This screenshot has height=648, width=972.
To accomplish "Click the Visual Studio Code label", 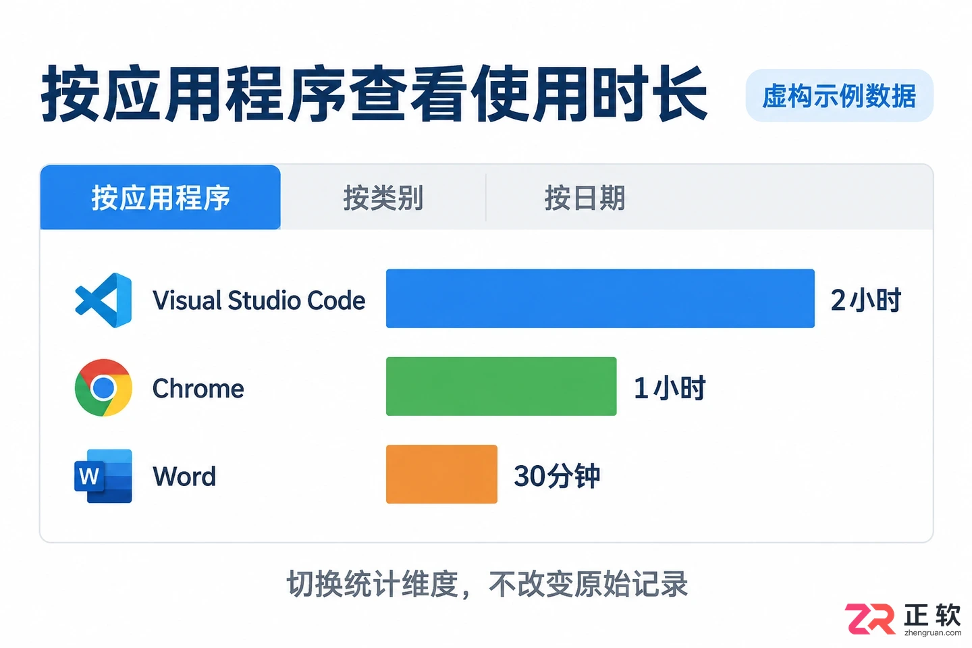I will 259,300.
